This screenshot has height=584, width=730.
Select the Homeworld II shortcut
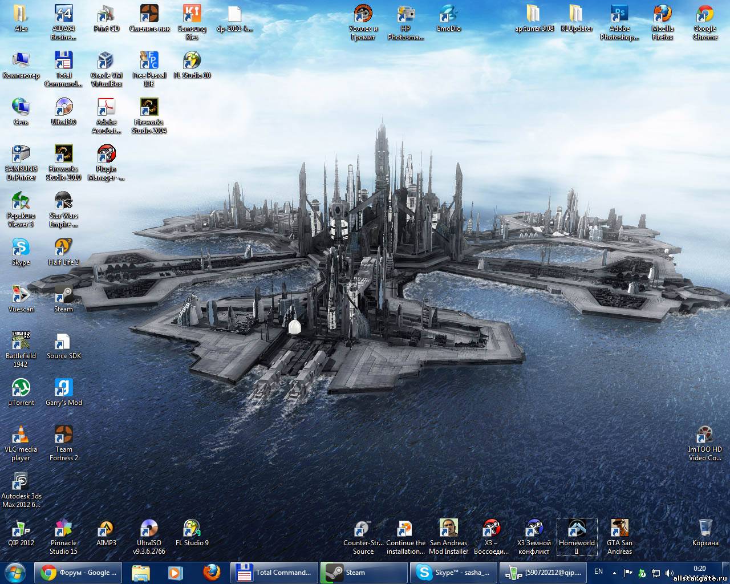tap(577, 529)
